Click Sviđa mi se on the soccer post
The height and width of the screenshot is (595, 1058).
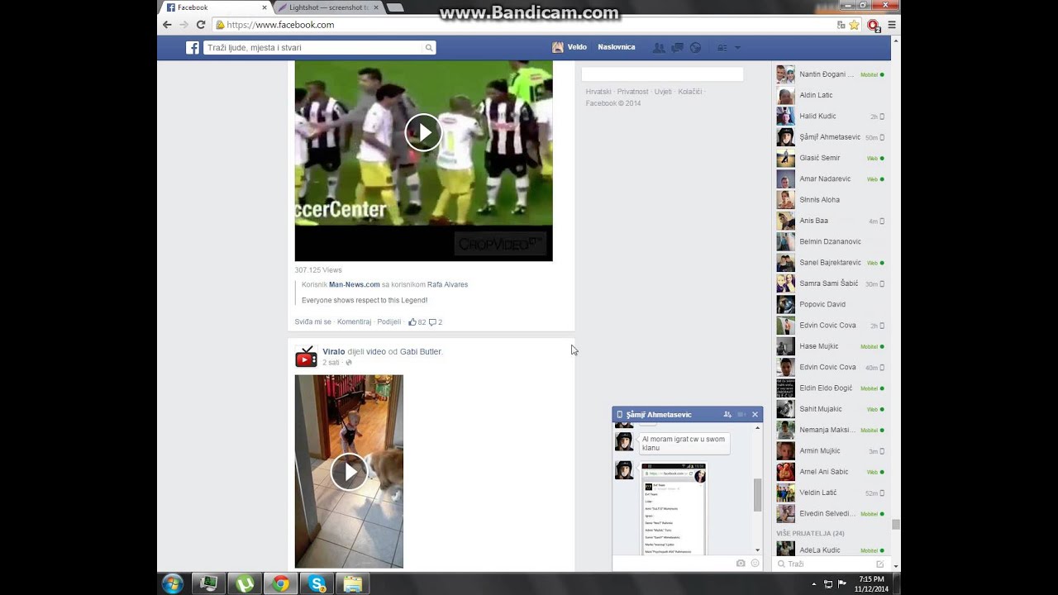click(313, 321)
